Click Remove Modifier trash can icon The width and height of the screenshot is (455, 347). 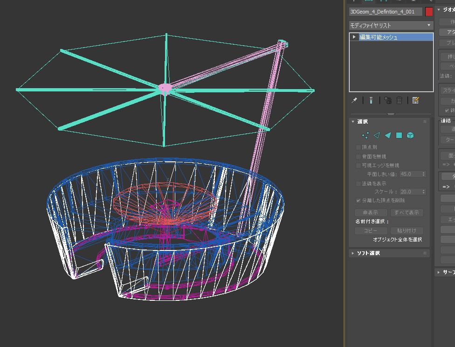click(399, 100)
